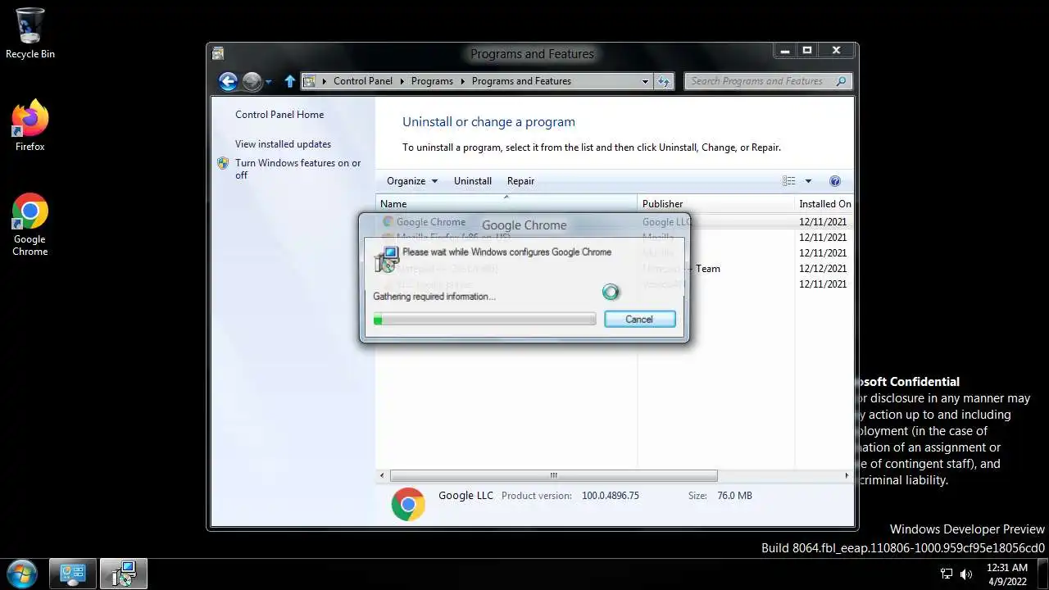
Task: Go up one folder level arrow
Action: (289, 81)
